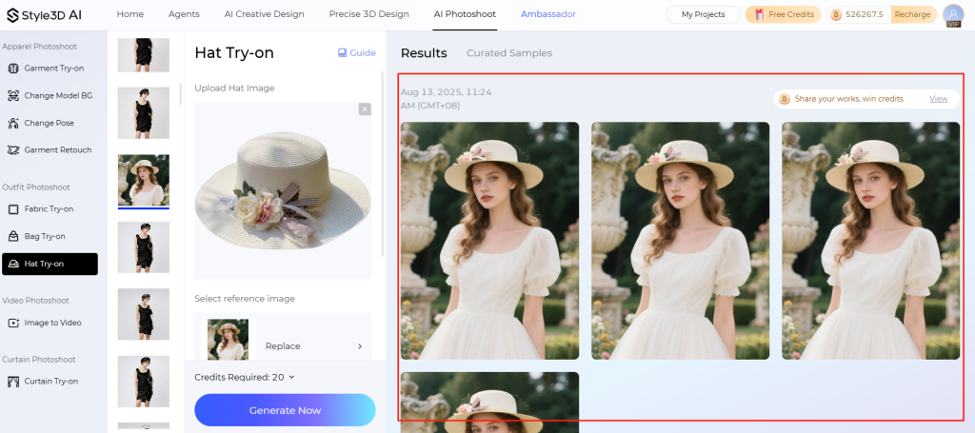The width and height of the screenshot is (975, 433).
Task: Open AI Creative Design menu
Action: tap(265, 14)
